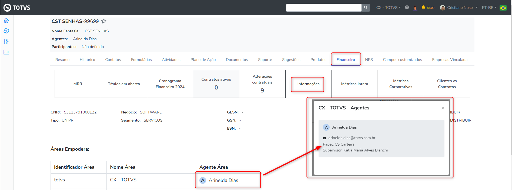Open the Títulos em aberto panel
Image resolution: width=512 pixels, height=190 pixels.
124,84
